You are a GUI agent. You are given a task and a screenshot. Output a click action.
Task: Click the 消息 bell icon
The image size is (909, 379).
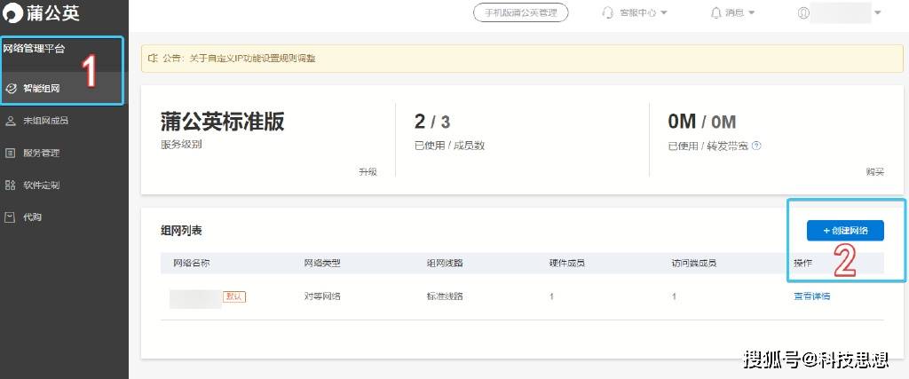tap(716, 12)
